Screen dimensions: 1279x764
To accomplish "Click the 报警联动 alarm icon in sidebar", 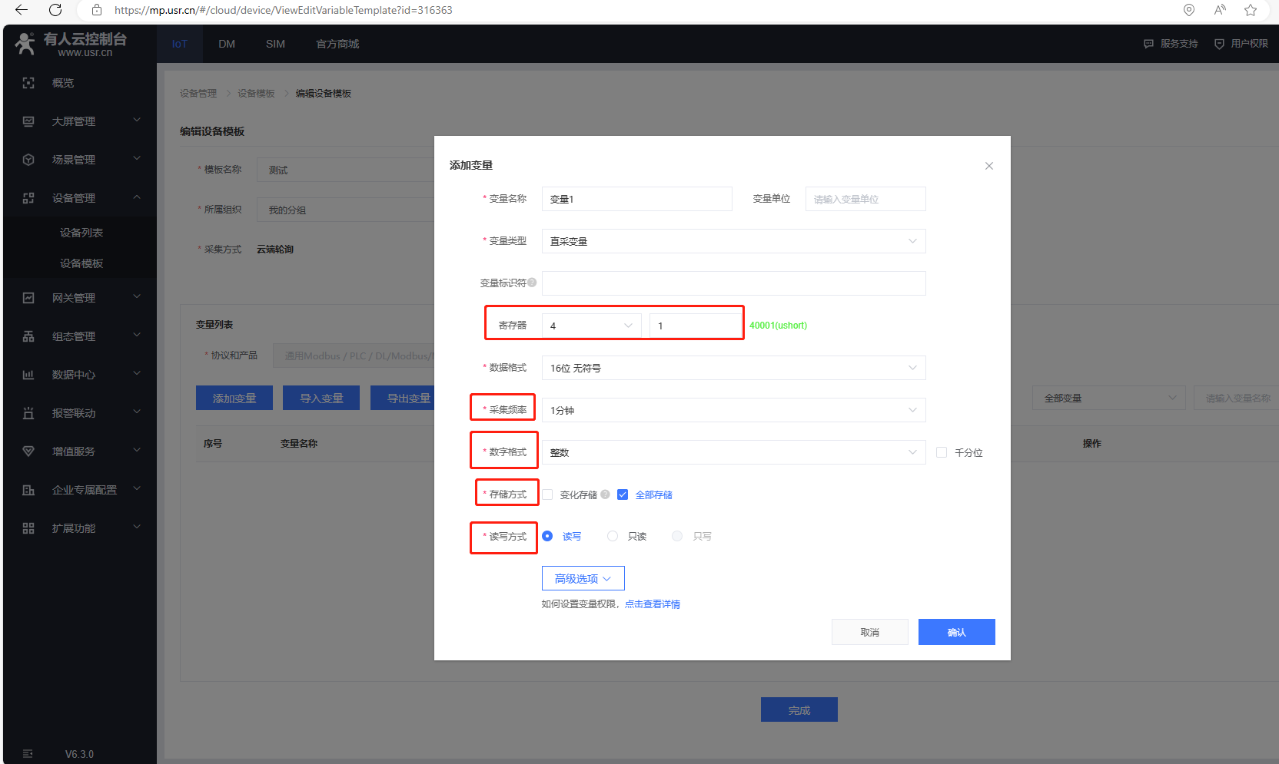I will tap(28, 413).
